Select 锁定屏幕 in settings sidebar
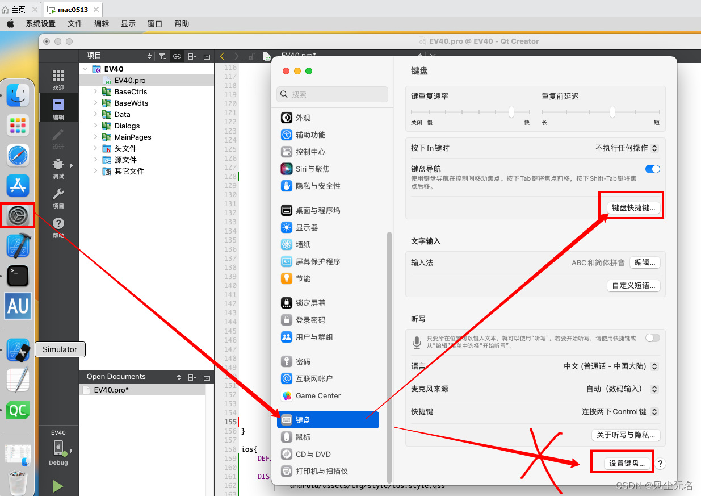Screen dimensions: 701x496 [328, 303]
